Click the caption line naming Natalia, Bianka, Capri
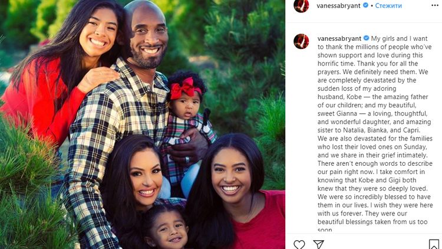Viewport: 442px width, 249px height. point(369,130)
